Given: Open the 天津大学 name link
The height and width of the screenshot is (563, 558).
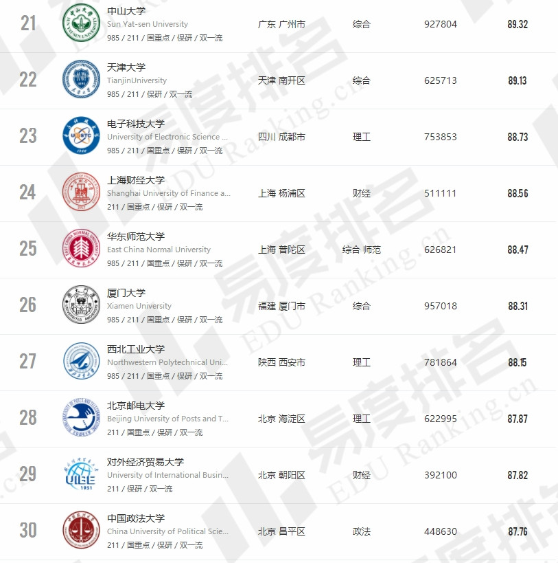Looking at the screenshot, I should tap(126, 67).
